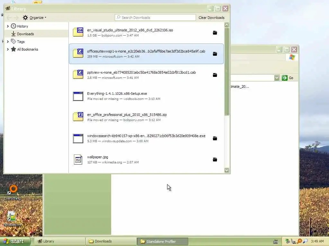Click the downloads list scroll up arrow
329x246 pixels.
[227, 25]
